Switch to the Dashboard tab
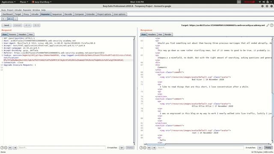This screenshot has width=274, height=154. (x=8, y=14)
